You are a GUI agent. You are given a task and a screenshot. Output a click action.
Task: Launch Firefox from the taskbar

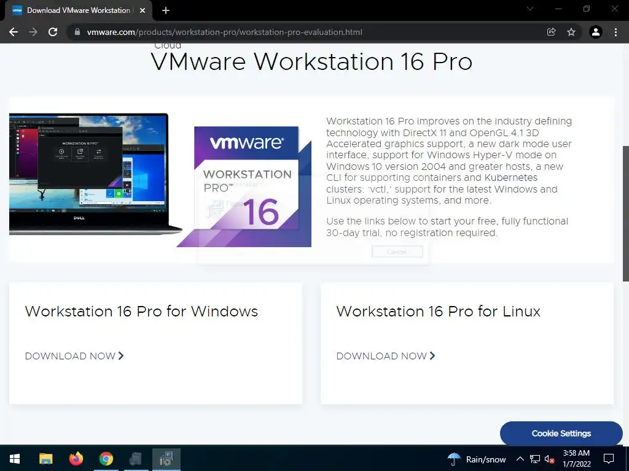click(76, 459)
